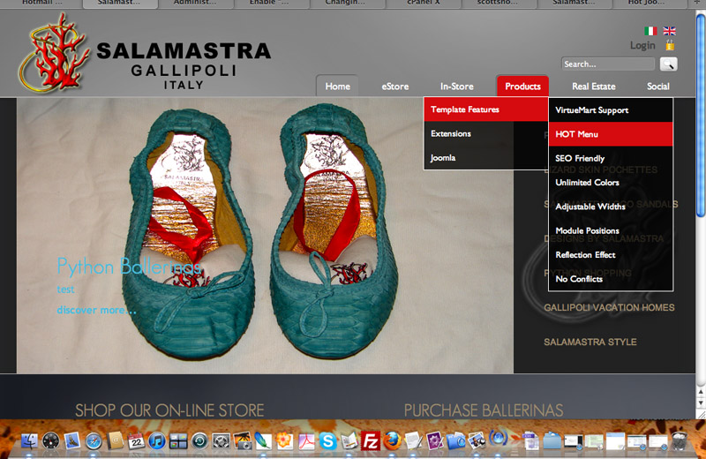
Task: Open the Real Estate navigation item
Action: tap(593, 86)
